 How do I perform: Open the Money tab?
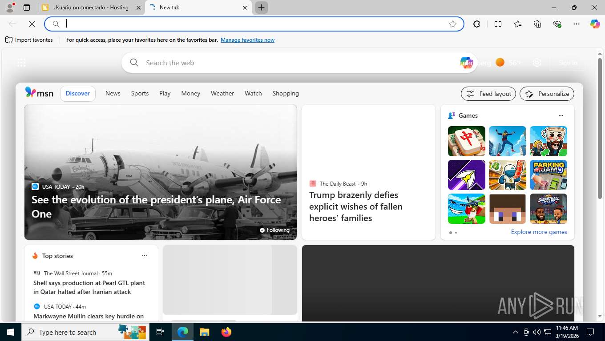click(x=191, y=93)
